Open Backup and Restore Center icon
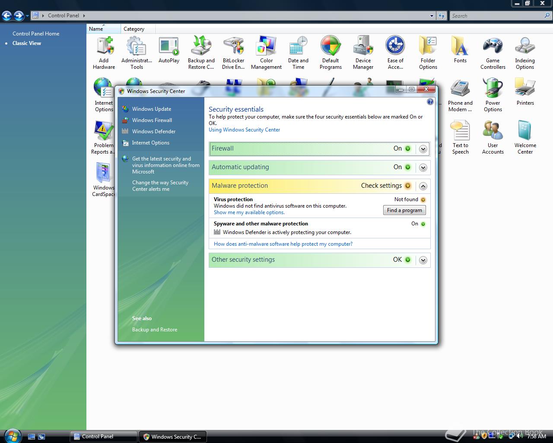The width and height of the screenshot is (553, 443). [201, 53]
